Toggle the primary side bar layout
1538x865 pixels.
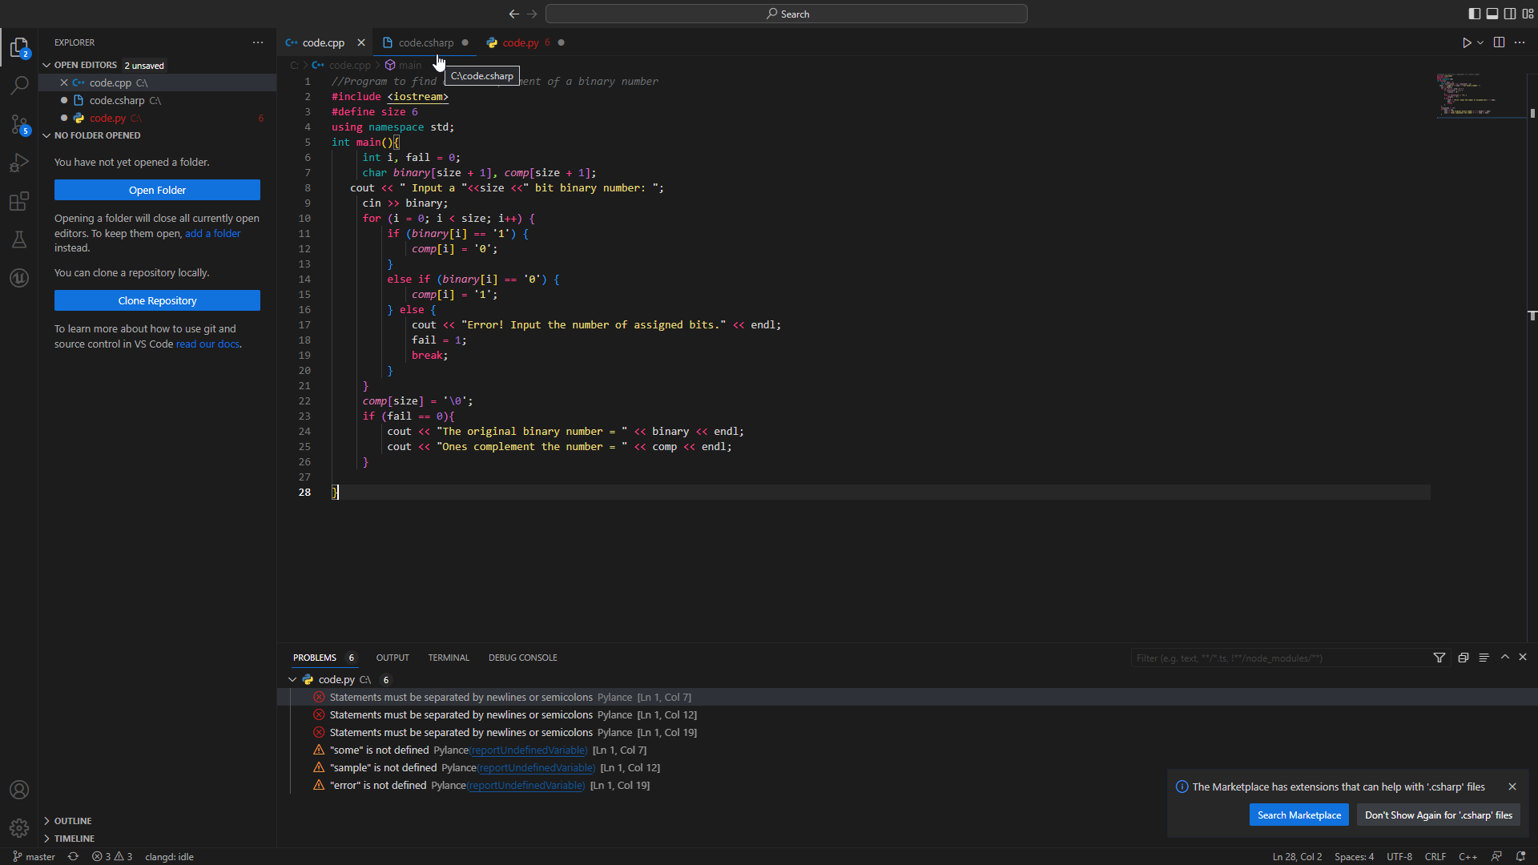pos(1474,14)
